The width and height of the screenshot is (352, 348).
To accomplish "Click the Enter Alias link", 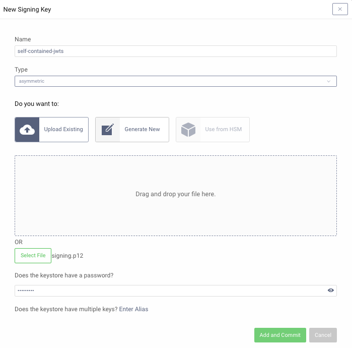I will click(x=133, y=309).
